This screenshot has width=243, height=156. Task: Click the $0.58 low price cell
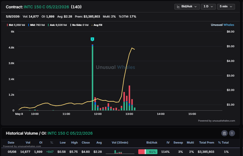coord(62,152)
